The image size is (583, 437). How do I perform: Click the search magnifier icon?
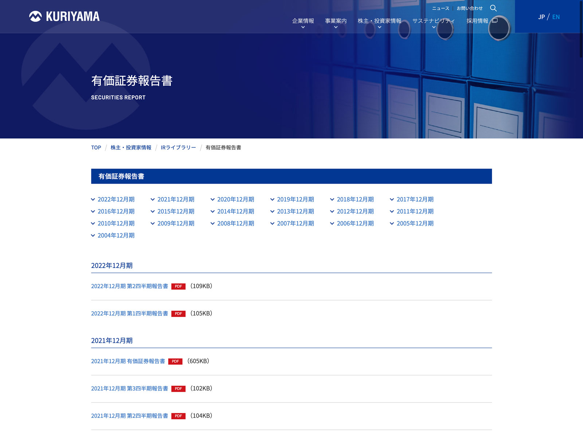pos(493,8)
